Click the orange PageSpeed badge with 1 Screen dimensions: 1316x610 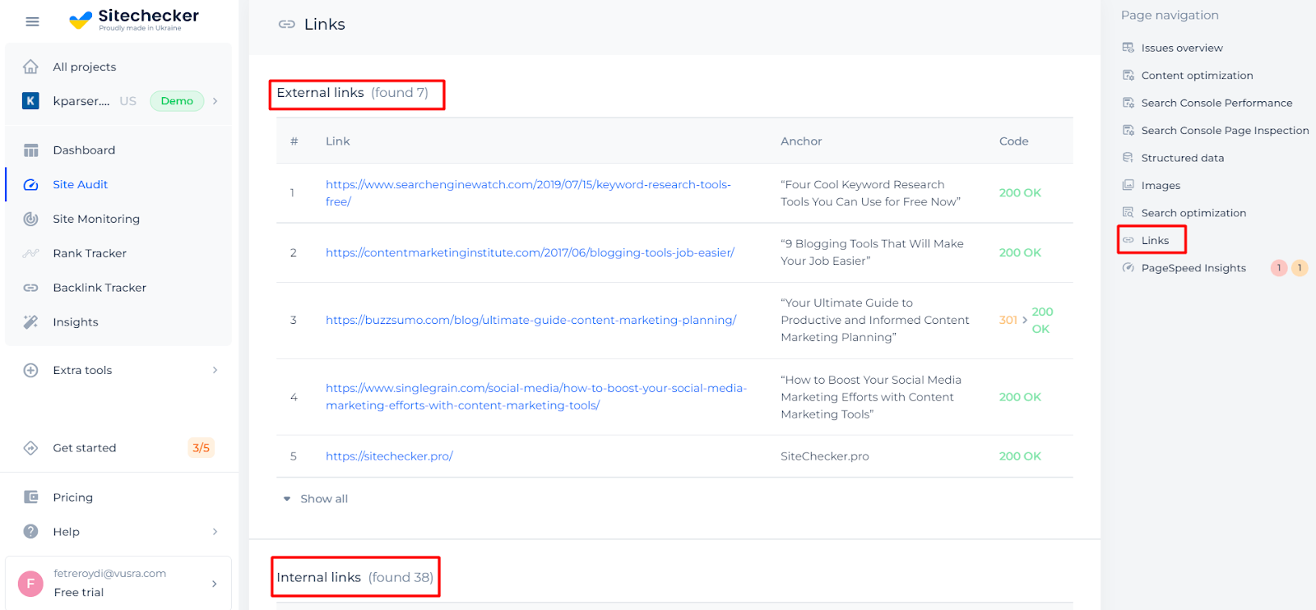(x=1300, y=268)
